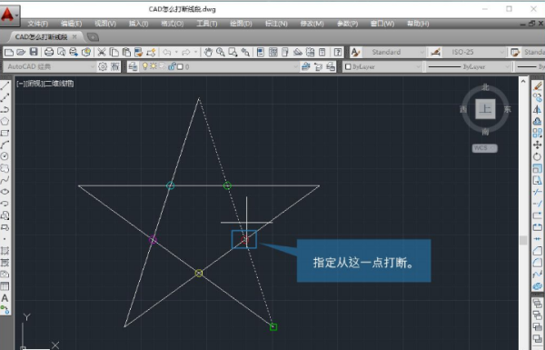Click the viewport label [-][俯视][二维线框]

[45, 84]
